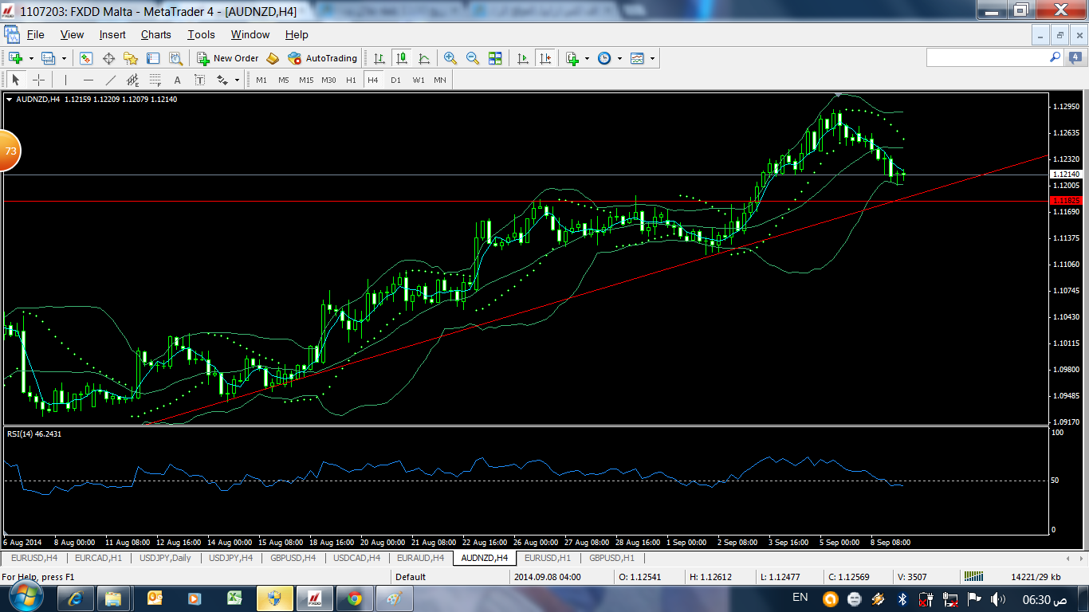
Task: Select the H4 timeframe button
Action: (373, 80)
